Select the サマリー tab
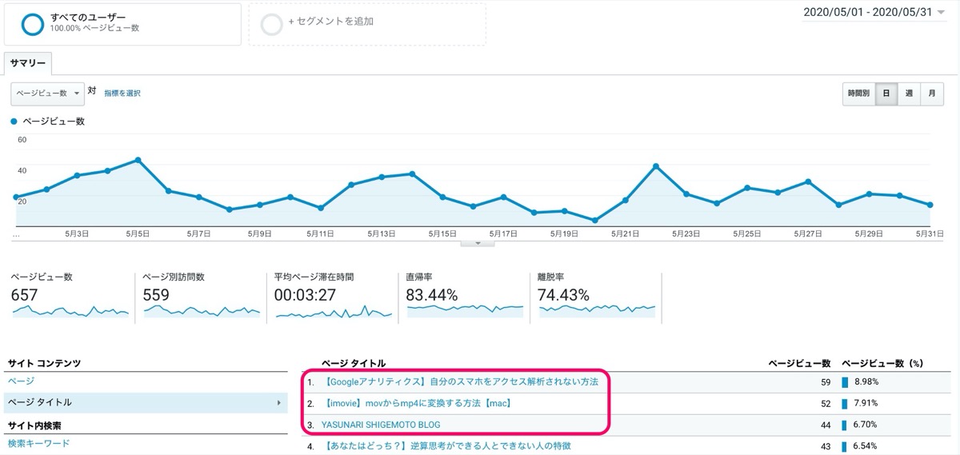 click(x=28, y=64)
